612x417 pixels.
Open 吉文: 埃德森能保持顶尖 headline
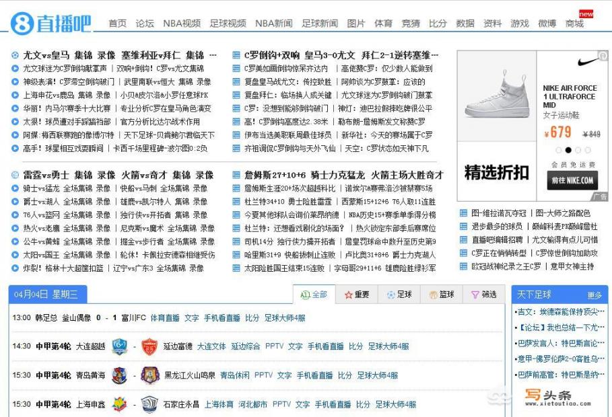pos(561,311)
